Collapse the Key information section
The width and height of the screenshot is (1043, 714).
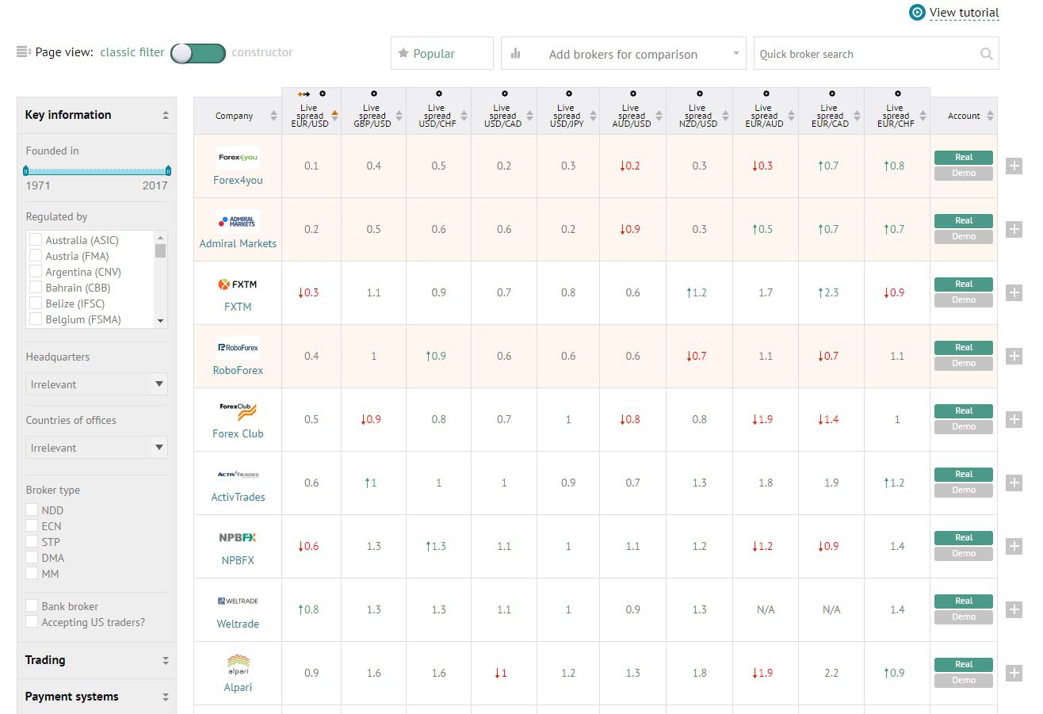pyautogui.click(x=97, y=115)
